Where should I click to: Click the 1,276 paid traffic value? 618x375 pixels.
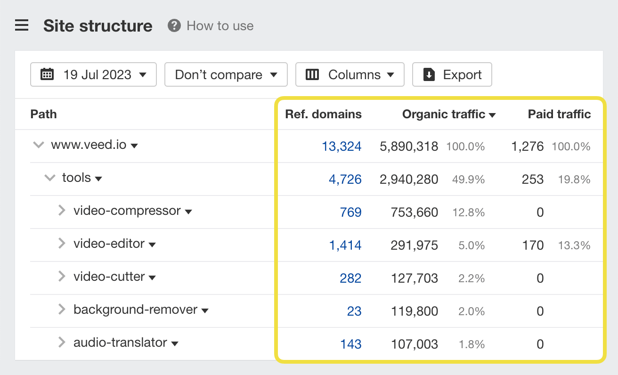pos(528,147)
